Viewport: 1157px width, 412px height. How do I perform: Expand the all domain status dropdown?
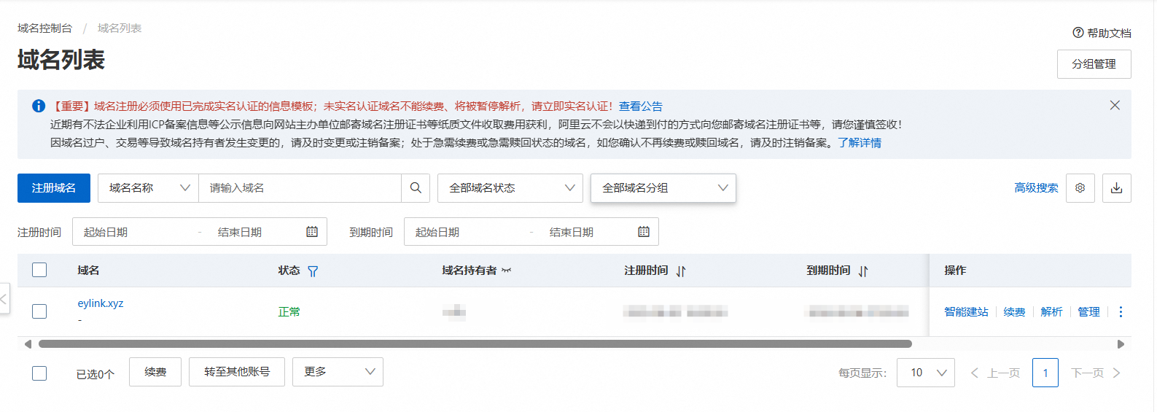510,188
